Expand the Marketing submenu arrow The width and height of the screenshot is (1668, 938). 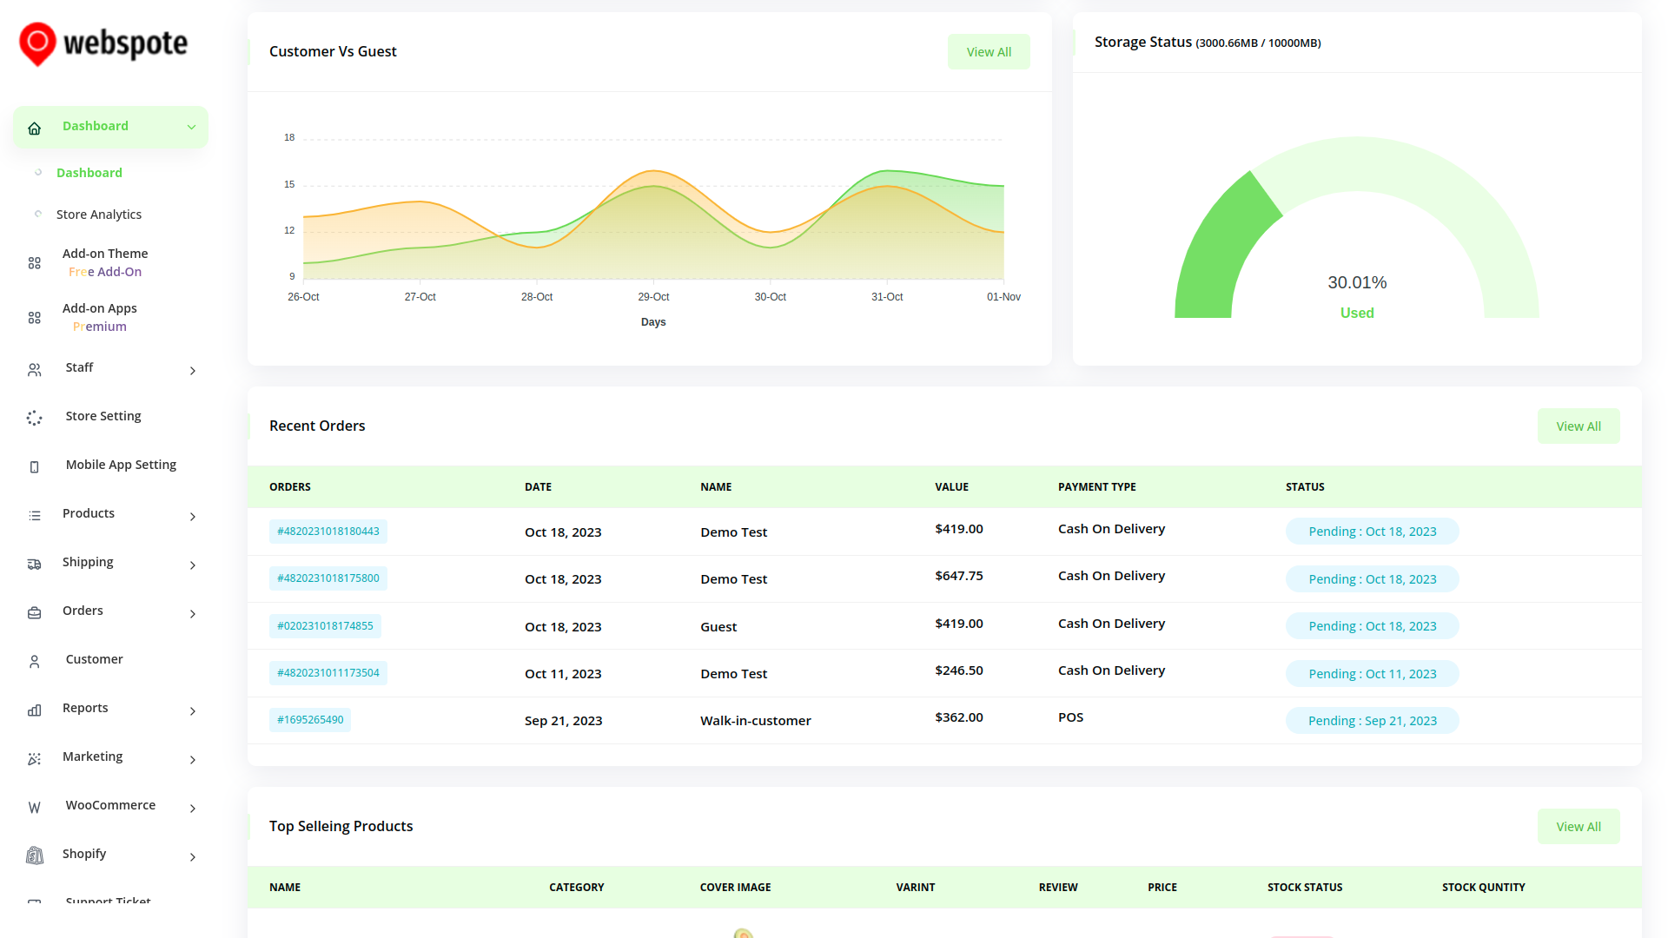coord(192,760)
